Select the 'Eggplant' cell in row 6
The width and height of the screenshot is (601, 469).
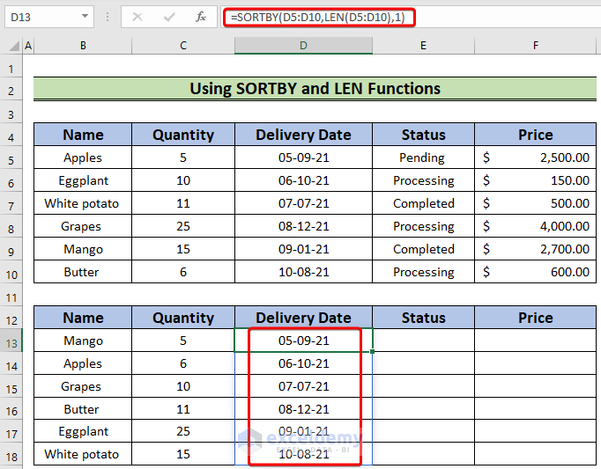pos(83,180)
